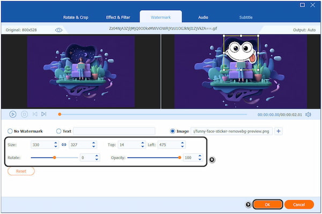Open the Subtitle tab
The width and height of the screenshot is (322, 214).
coord(246,17)
